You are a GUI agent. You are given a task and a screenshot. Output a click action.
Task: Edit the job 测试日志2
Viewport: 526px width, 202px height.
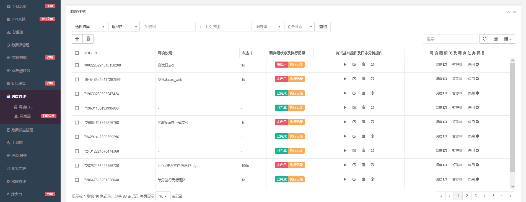click(x=354, y=65)
